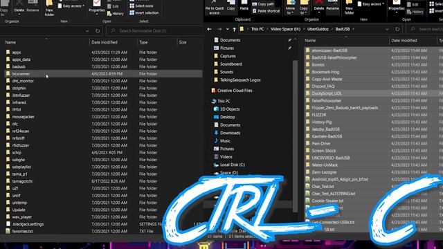This screenshot has height=249, width=443.
Task: Select badusb folder in left window
Action: coord(102,66)
